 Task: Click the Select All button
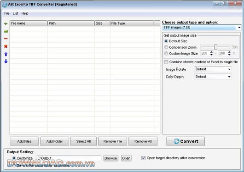tap(83, 141)
